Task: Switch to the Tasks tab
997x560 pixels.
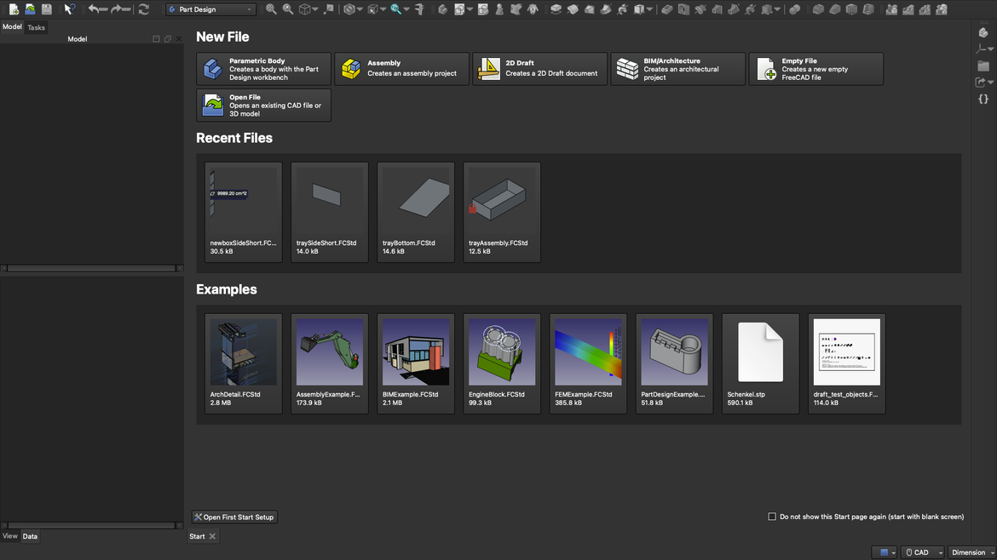Action: [x=36, y=26]
